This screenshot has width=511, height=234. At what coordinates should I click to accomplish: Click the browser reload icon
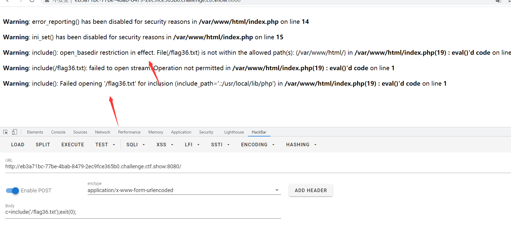(32, 1)
